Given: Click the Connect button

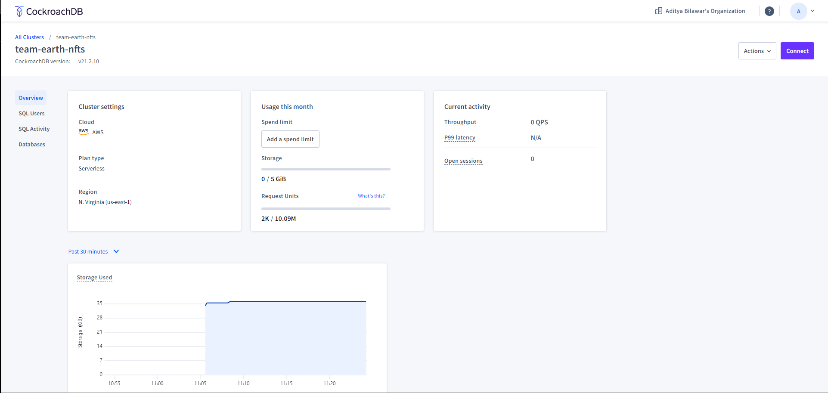Looking at the screenshot, I should pyautogui.click(x=797, y=51).
